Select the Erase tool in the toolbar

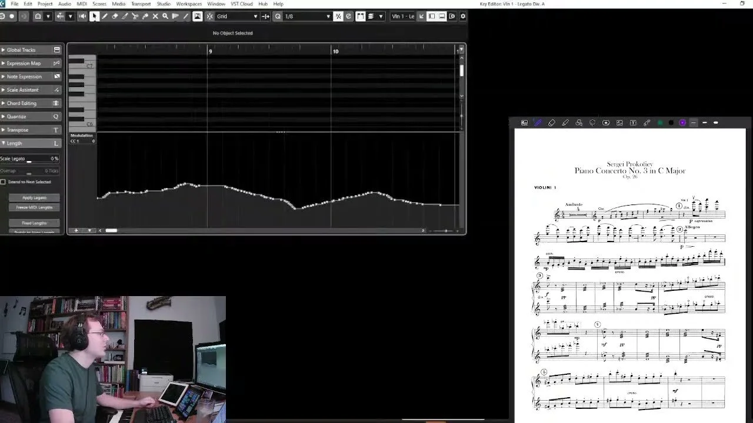coord(114,16)
